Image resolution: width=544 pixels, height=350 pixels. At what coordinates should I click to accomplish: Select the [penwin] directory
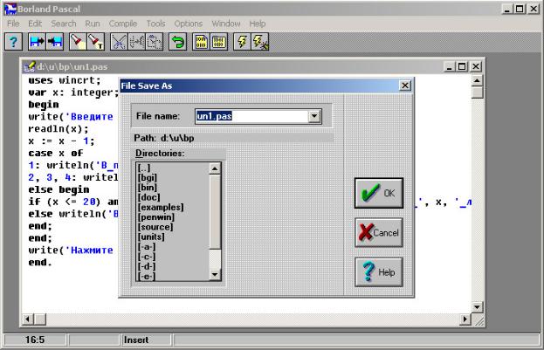click(155, 217)
